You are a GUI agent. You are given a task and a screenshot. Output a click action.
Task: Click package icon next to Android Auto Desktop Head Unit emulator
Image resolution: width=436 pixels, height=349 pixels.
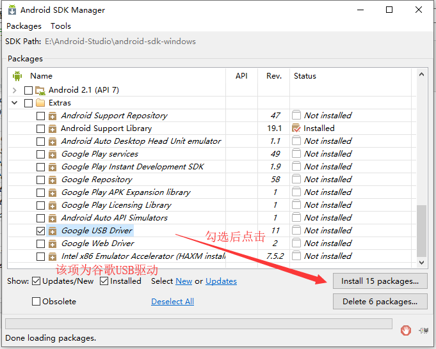click(52, 141)
